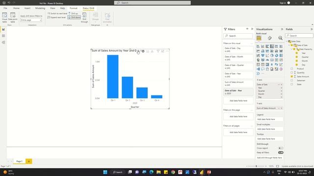Open the Format visual pane icon
The width and height of the screenshot is (314, 176).
[x=270, y=38]
